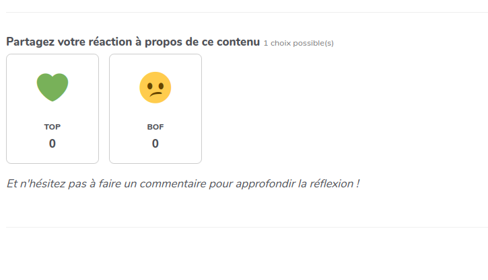
Task: Click the word "commentaire" in italic text
Action: [x=173, y=184]
